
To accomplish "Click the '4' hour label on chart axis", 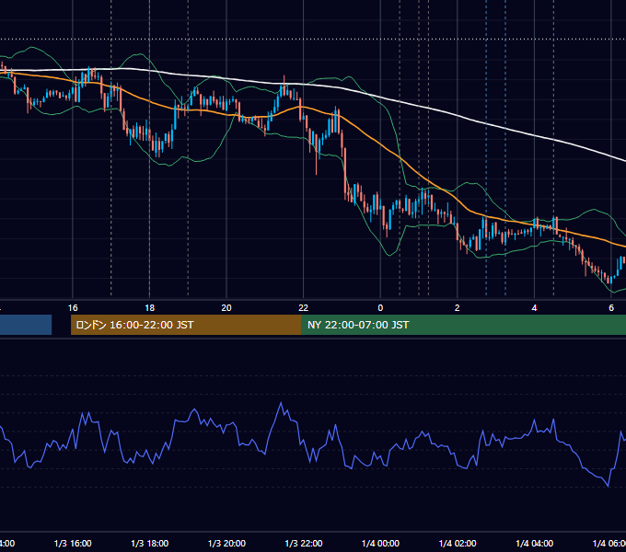I will tap(534, 308).
